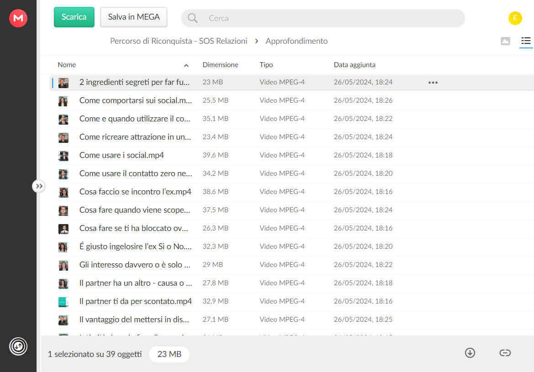Toggle the Nome column sort arrow
The width and height of the screenshot is (534, 372).
(x=186, y=65)
